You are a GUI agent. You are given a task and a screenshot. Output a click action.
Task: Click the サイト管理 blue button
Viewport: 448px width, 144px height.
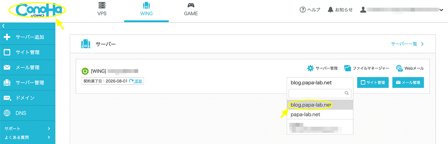click(x=373, y=83)
